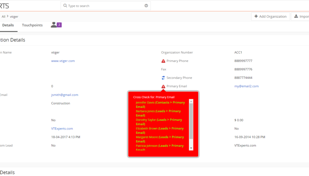Click the Secondary Phone sync icon

tap(163, 78)
